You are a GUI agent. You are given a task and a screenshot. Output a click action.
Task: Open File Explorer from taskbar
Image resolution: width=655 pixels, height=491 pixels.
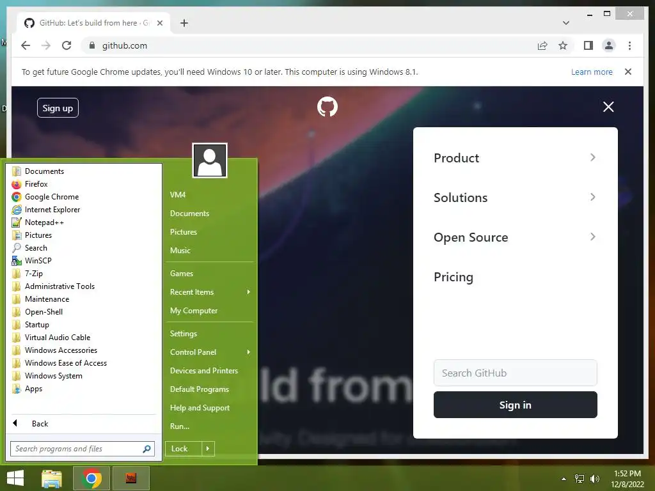pos(52,478)
